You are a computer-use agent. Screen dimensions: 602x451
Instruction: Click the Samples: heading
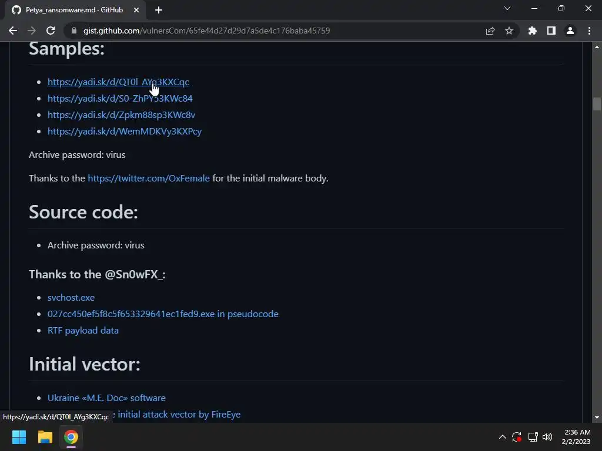(x=67, y=49)
